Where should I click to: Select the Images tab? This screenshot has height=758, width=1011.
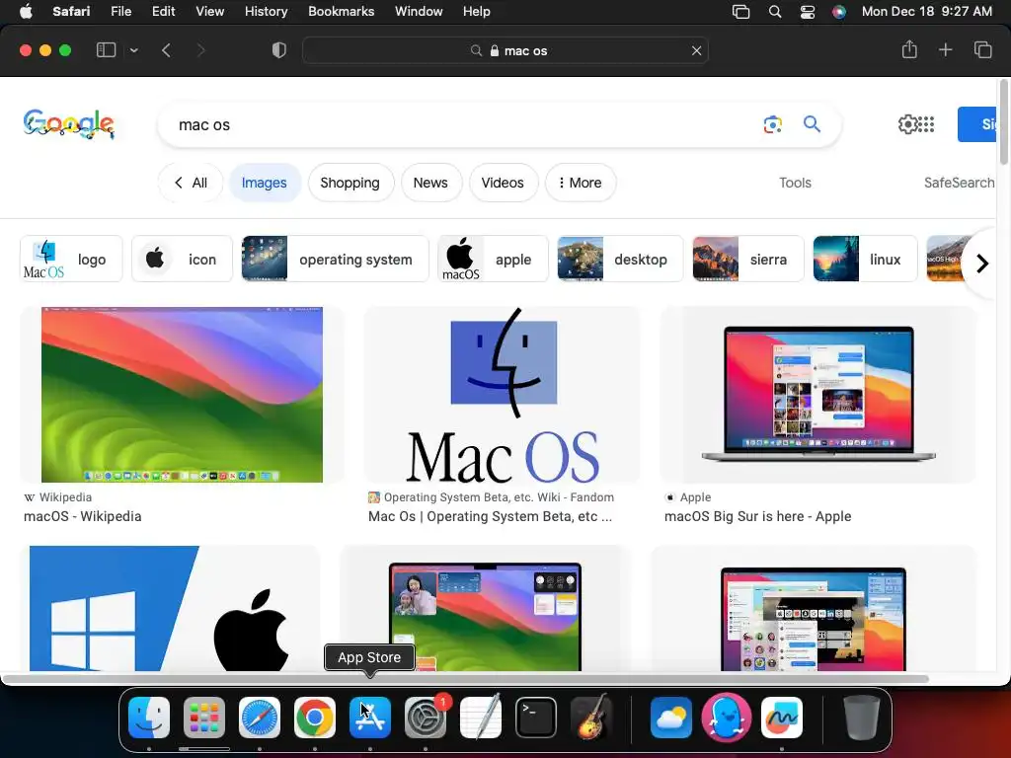coord(265,183)
